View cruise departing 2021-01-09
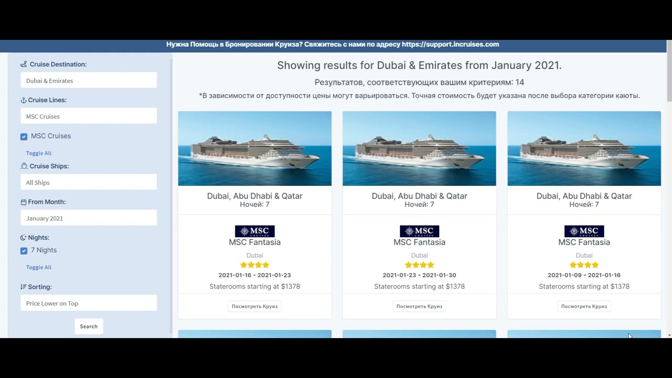Viewport: 672px width, 378px height. (584, 306)
